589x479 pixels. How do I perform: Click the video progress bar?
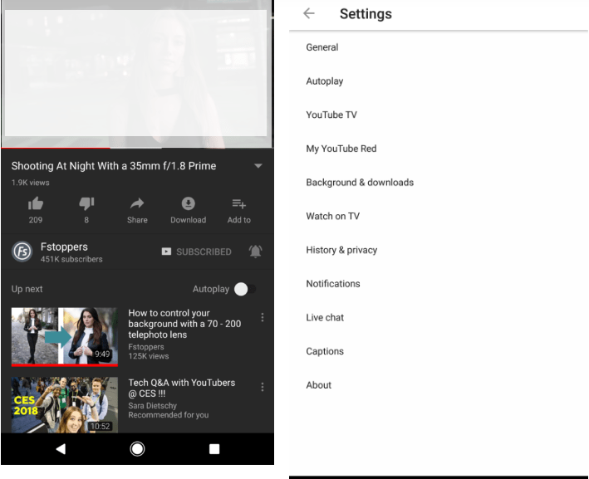(137, 148)
